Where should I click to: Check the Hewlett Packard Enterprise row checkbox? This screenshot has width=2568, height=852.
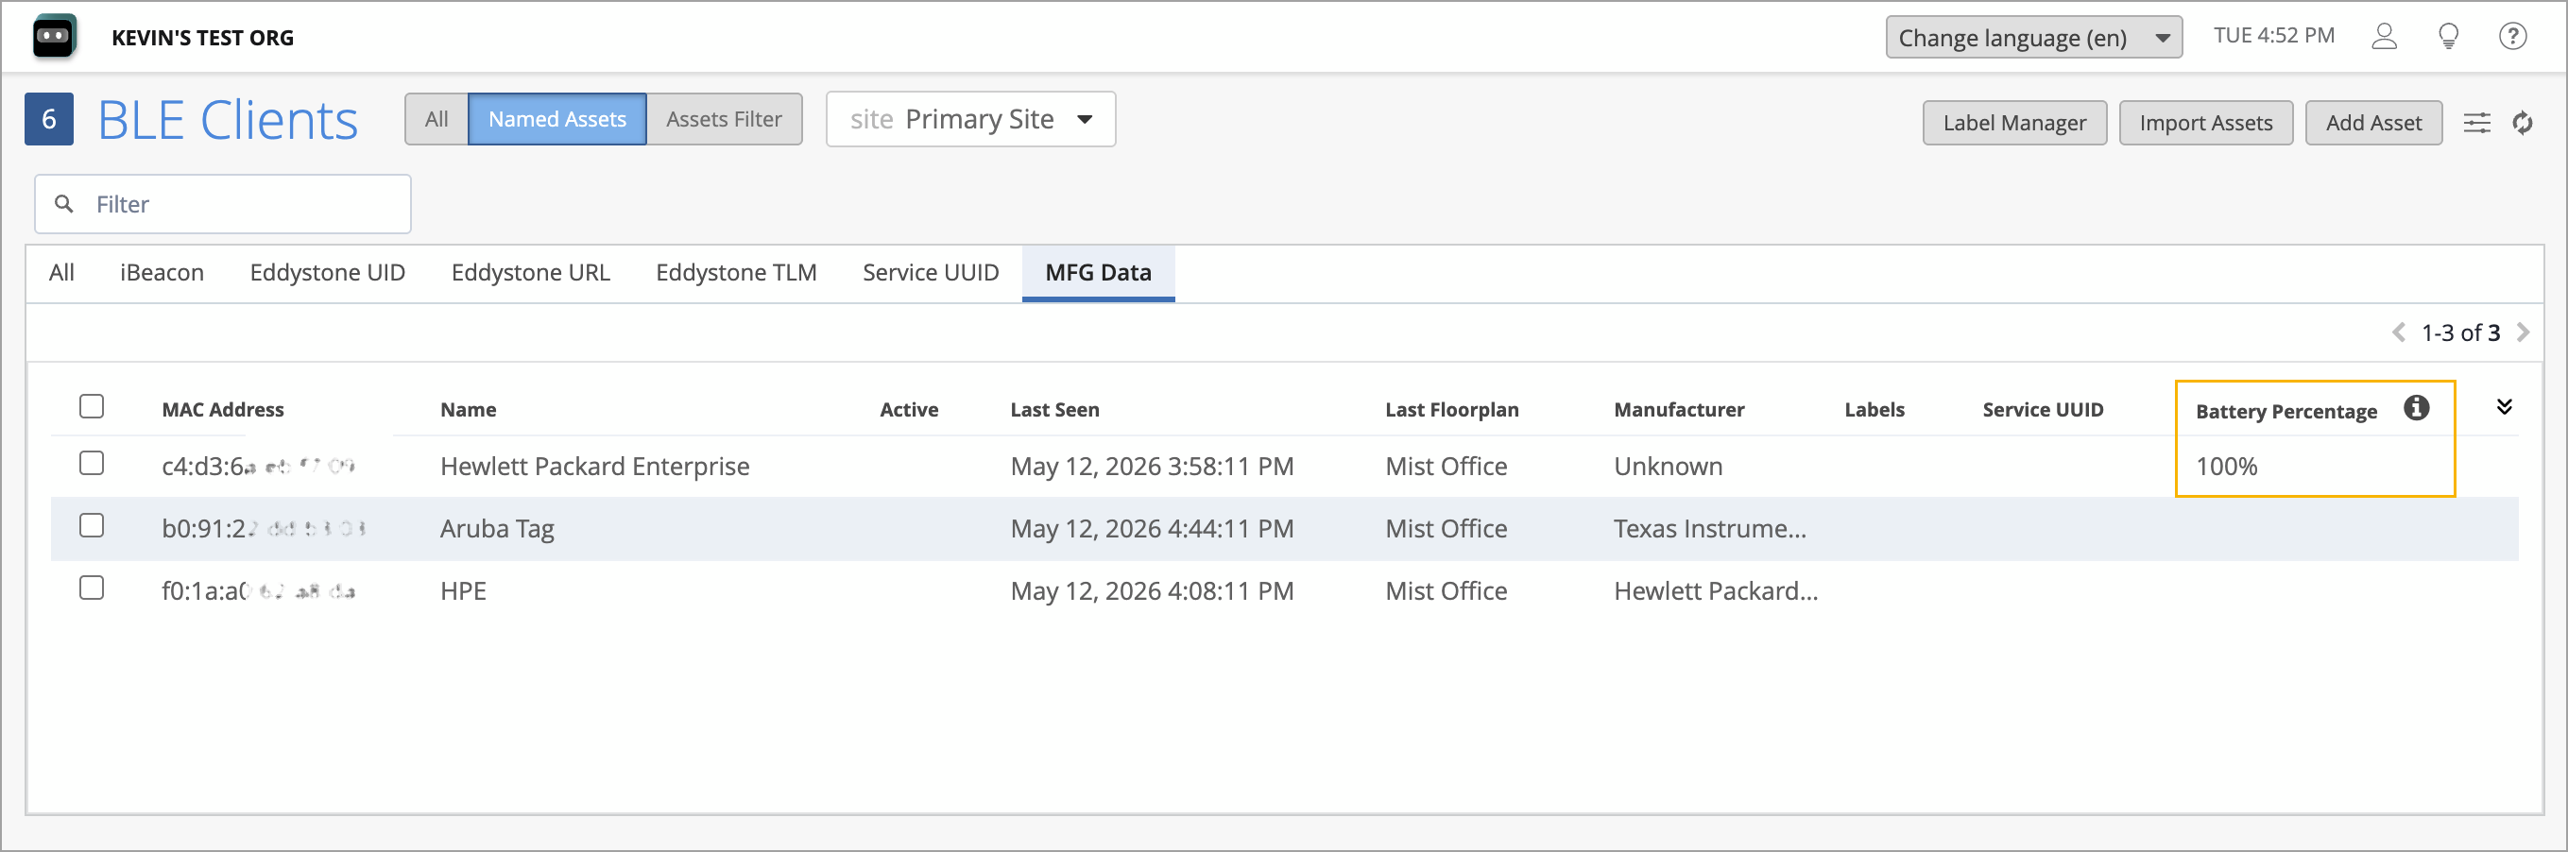pos(92,464)
